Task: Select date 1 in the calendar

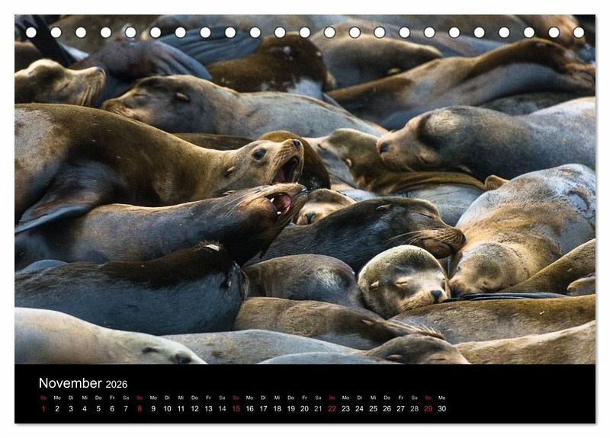Action: click(x=43, y=409)
